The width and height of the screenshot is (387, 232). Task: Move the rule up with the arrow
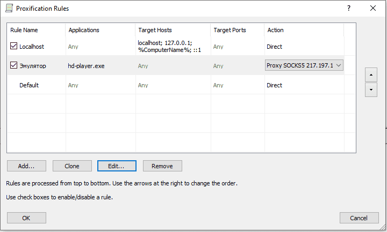[370, 74]
